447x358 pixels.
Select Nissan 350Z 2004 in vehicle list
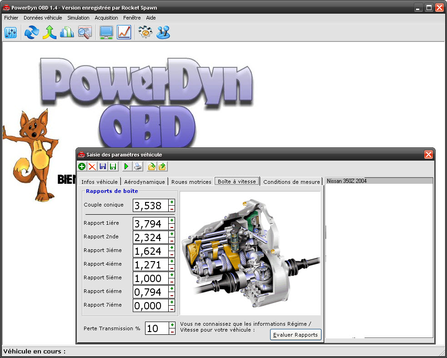point(378,181)
